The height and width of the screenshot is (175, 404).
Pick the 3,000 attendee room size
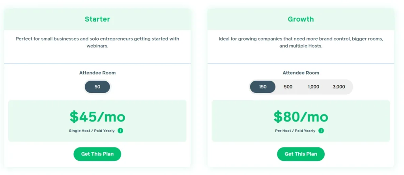click(339, 87)
